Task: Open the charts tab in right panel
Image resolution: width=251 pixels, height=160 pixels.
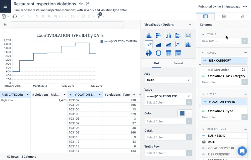Action: point(242,17)
